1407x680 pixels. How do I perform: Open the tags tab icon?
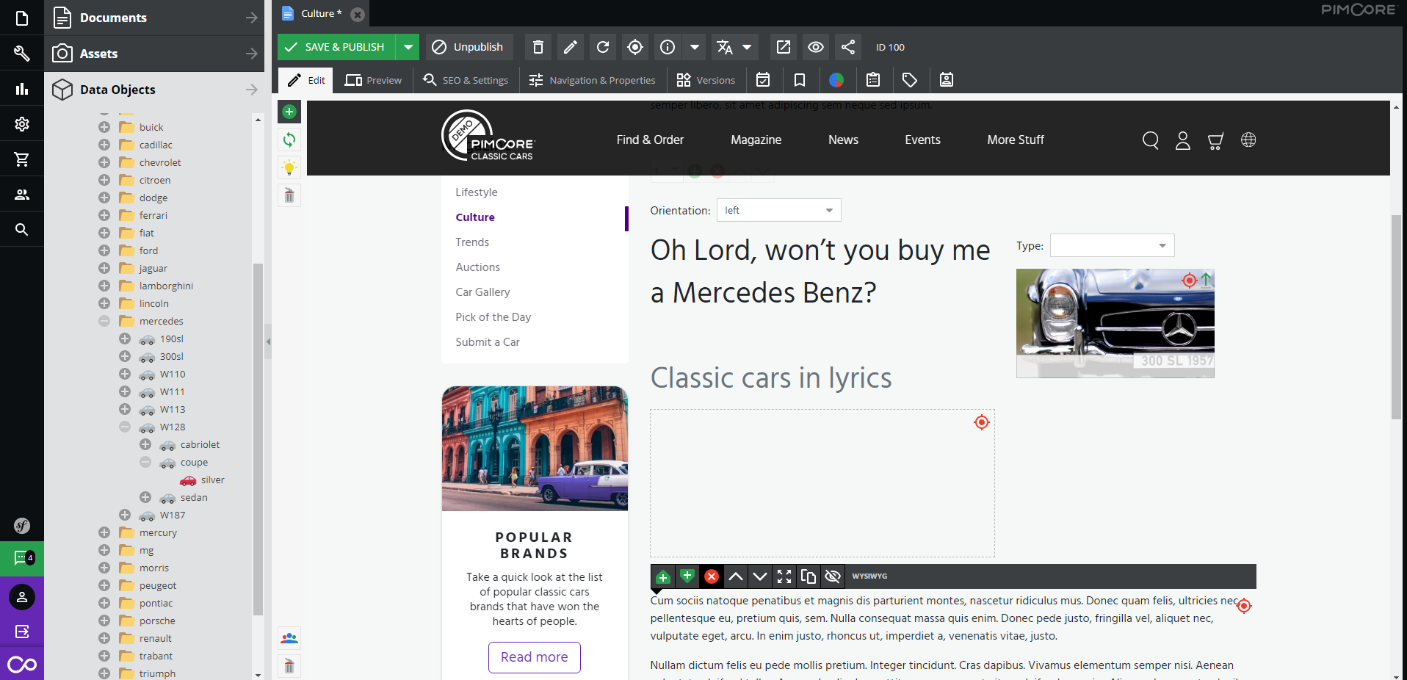[x=910, y=80]
